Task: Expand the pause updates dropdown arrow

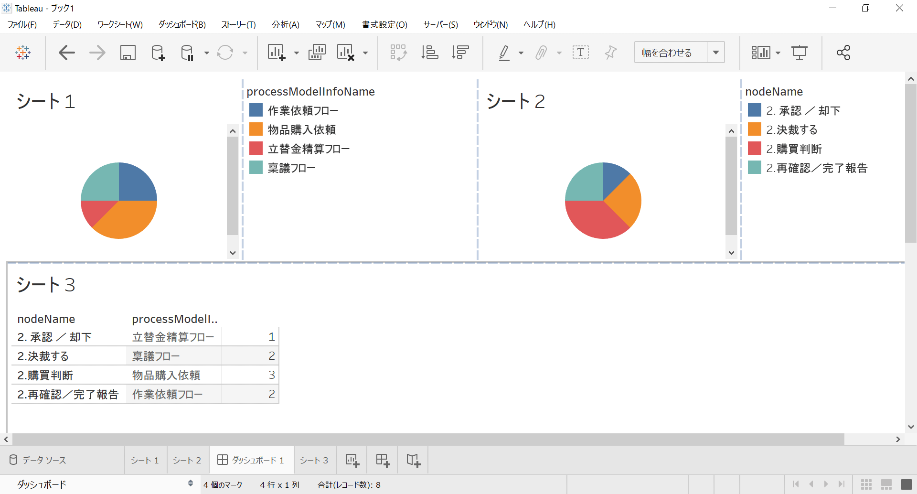Action: coord(207,53)
